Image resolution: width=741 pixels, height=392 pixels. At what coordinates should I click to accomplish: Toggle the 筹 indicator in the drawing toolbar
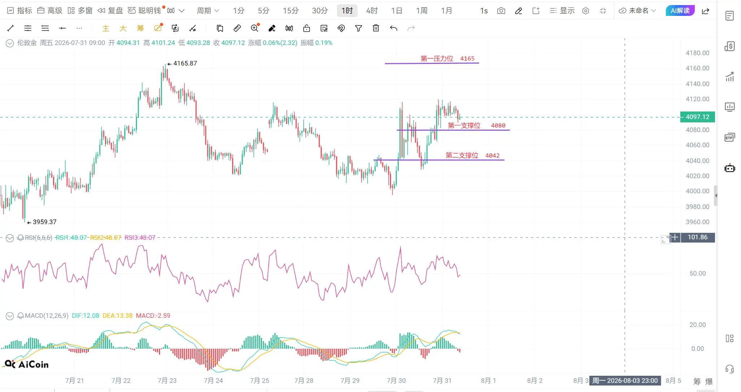(x=140, y=28)
